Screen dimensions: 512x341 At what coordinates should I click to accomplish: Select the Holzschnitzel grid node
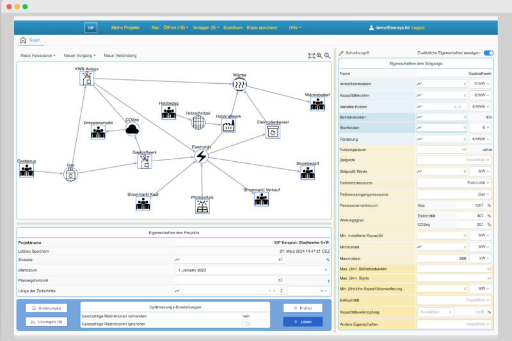point(198,122)
